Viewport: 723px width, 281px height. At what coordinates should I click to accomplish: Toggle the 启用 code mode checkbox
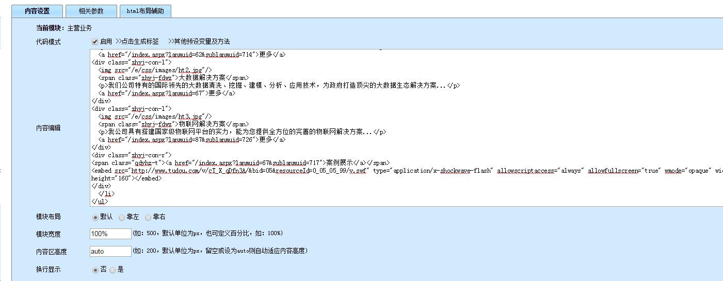click(x=95, y=42)
